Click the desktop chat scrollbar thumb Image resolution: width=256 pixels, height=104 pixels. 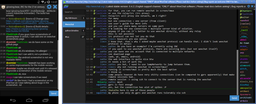(x=237, y=72)
